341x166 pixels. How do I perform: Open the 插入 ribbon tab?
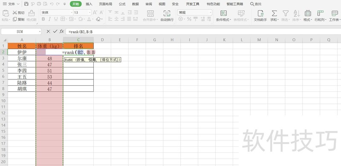pos(89,4)
